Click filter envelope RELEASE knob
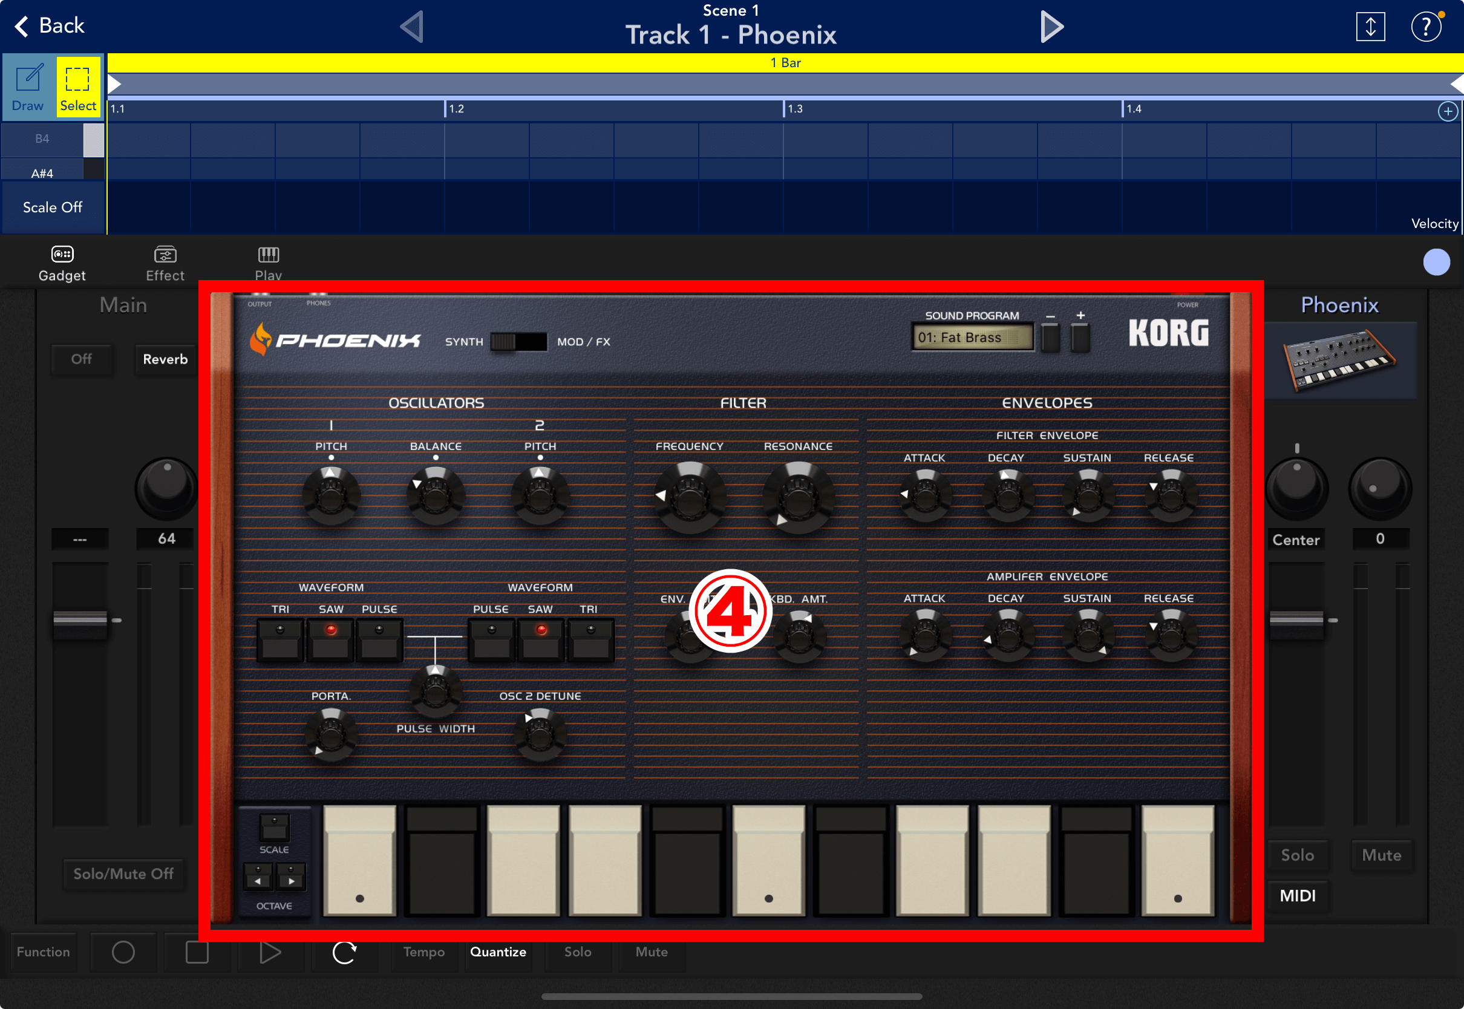1464x1009 pixels. pos(1170,496)
